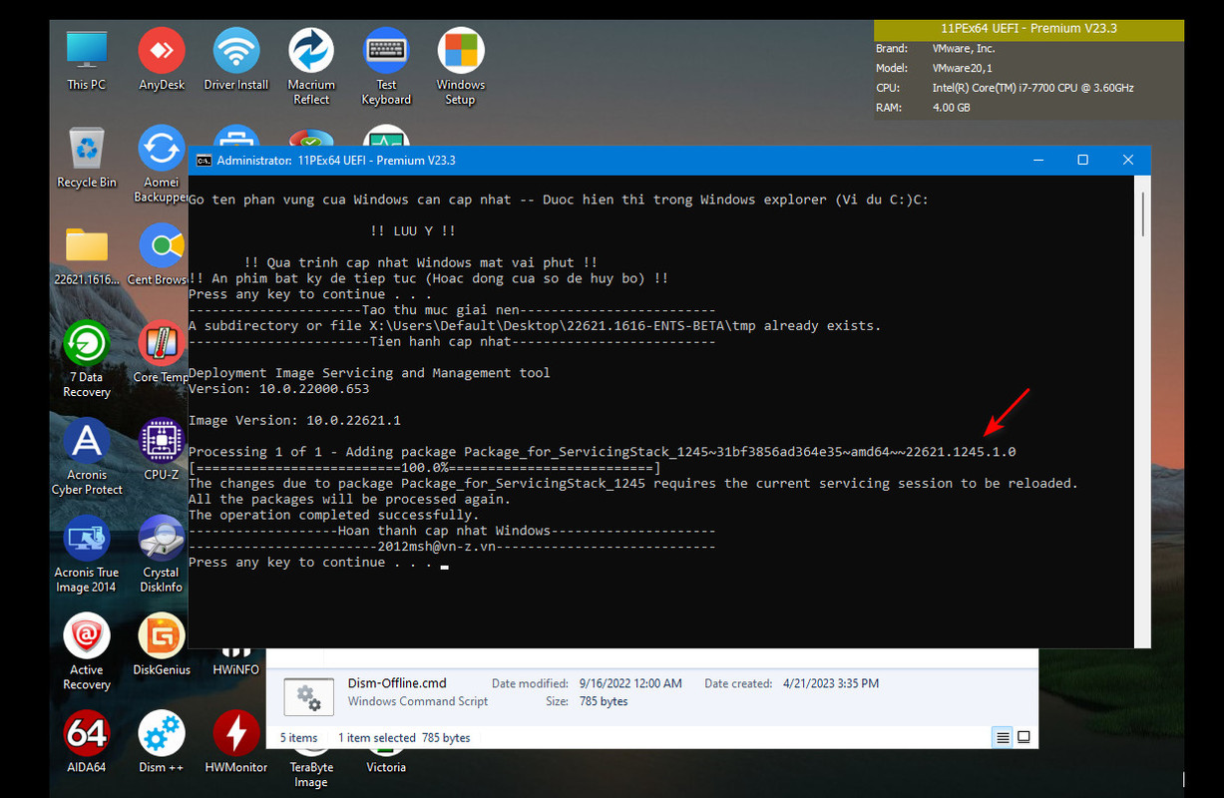This screenshot has height=798, width=1224.
Task: Select the HWMonitor desktop icon
Action: coord(236,743)
